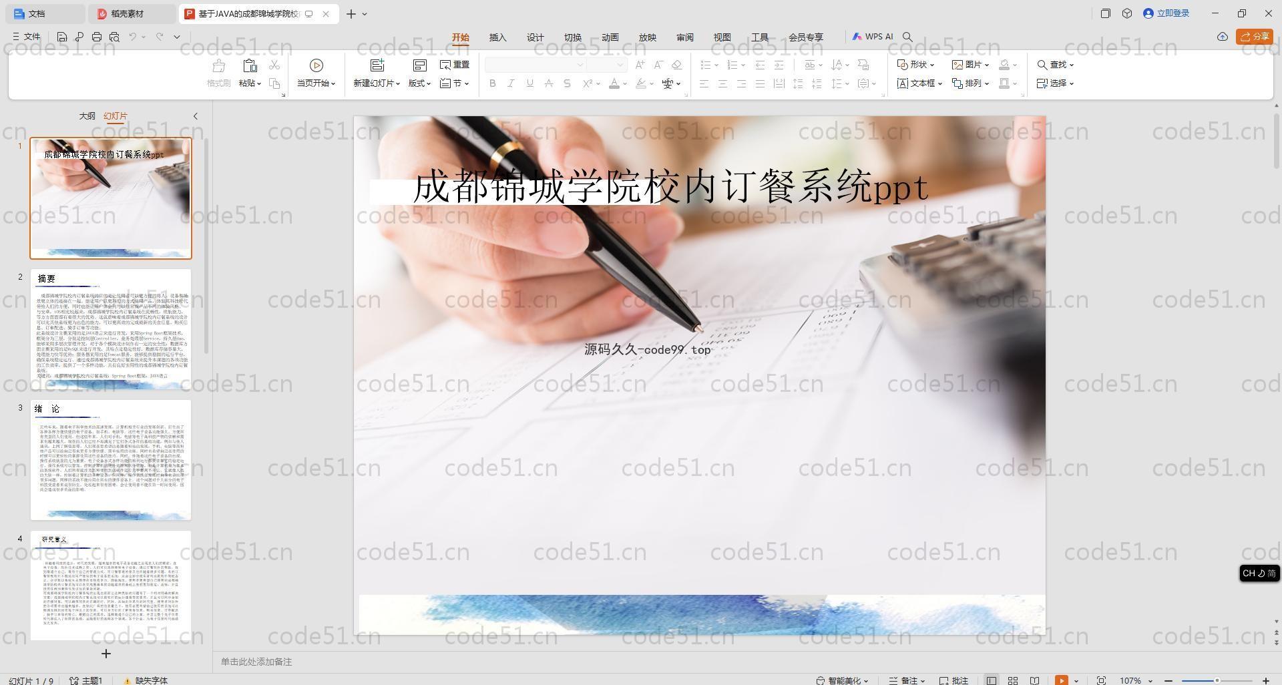Open the Picture (图片) dropdown
The image size is (1282, 685).
pyautogui.click(x=971, y=65)
